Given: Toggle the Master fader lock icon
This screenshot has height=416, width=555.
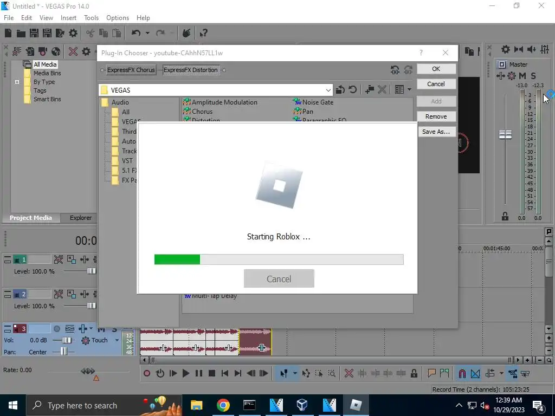Looking at the screenshot, I should pos(505,216).
